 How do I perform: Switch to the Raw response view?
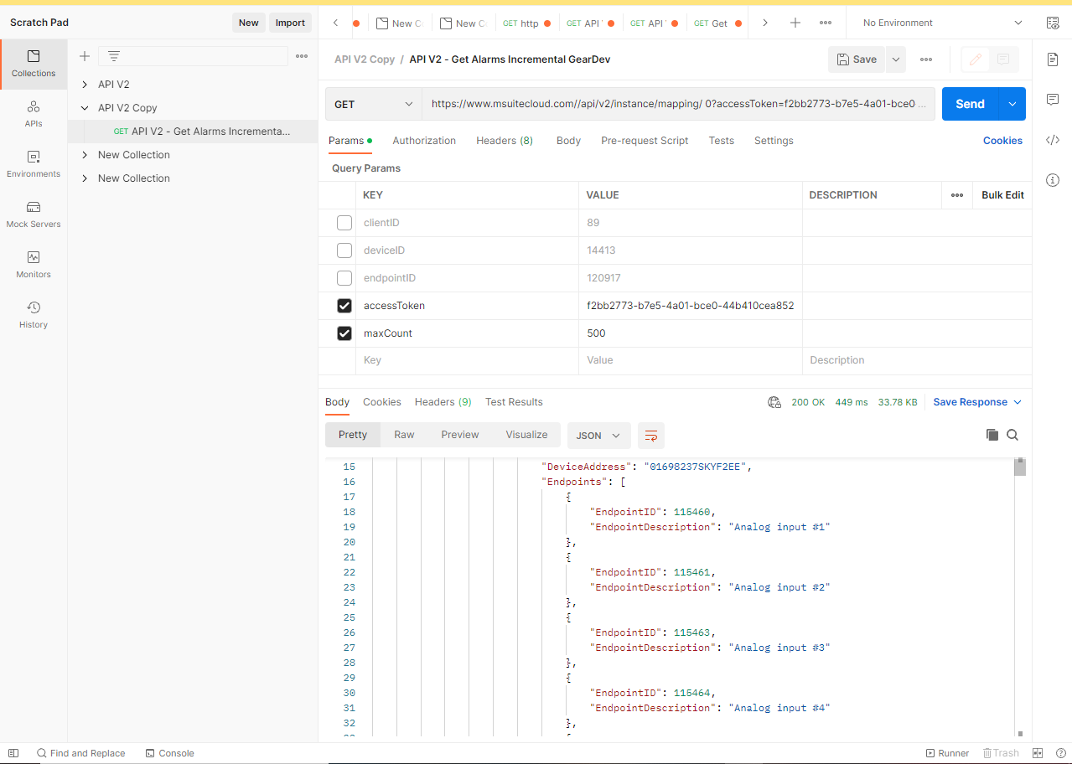(x=404, y=435)
